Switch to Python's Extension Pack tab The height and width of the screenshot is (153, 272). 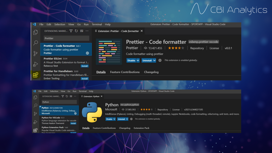(141, 128)
